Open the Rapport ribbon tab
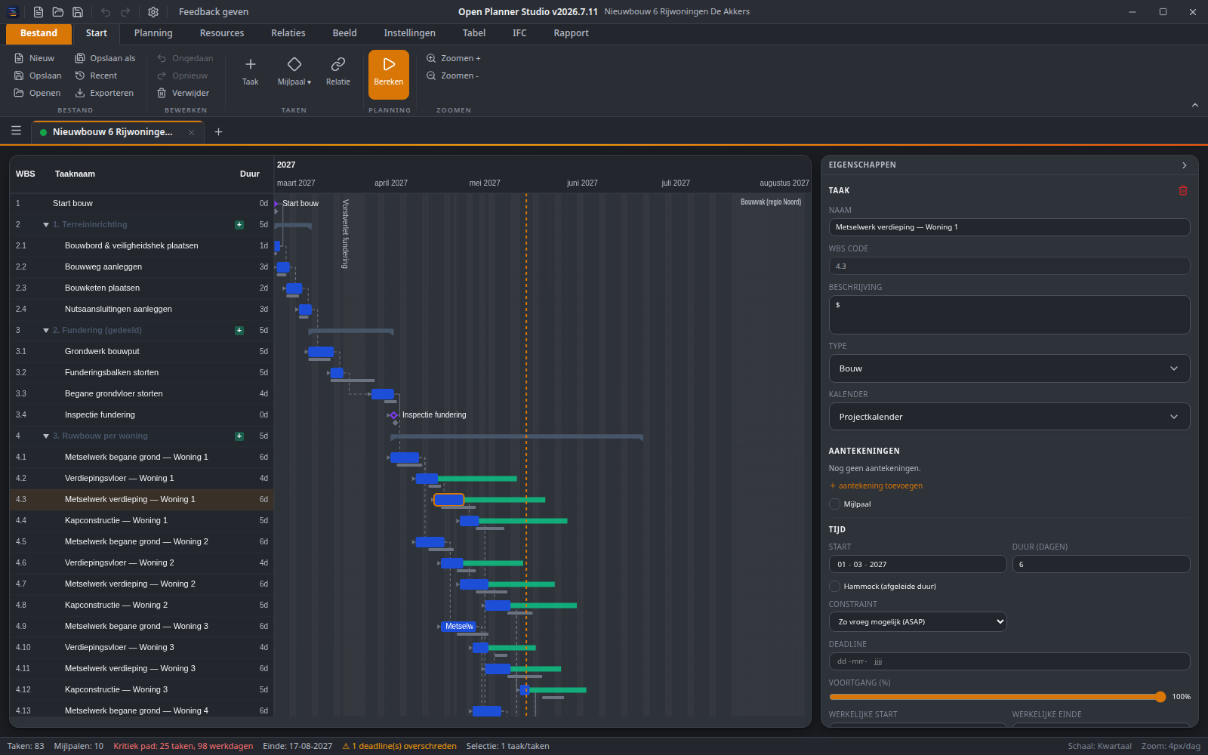The height and width of the screenshot is (755, 1208). (x=571, y=33)
